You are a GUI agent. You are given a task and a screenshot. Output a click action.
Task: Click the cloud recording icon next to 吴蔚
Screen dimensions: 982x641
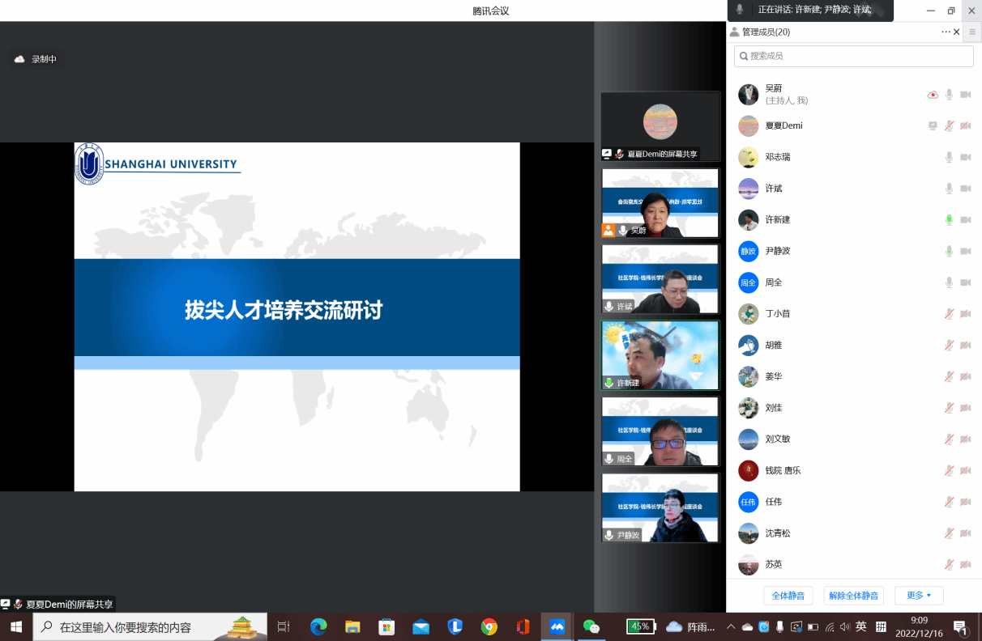click(933, 95)
